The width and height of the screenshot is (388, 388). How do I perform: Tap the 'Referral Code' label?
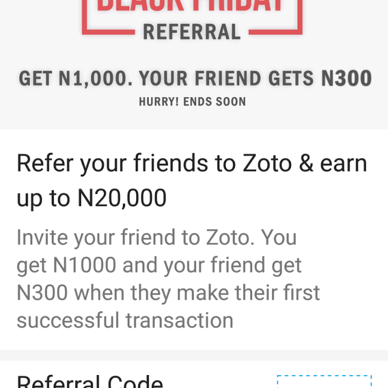click(x=90, y=382)
